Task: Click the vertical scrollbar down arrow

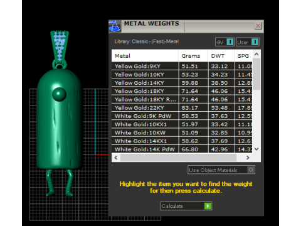Action: 256,149
